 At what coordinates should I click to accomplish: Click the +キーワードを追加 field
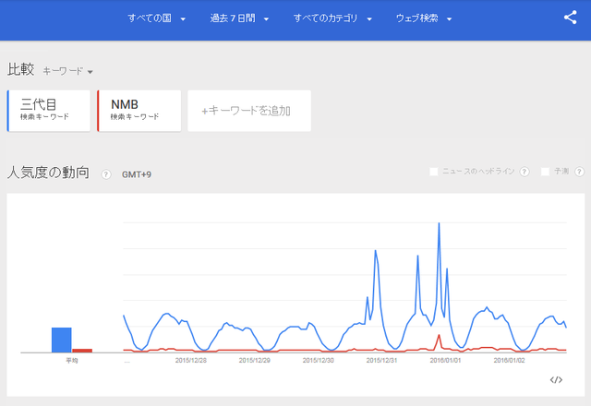[x=249, y=111]
